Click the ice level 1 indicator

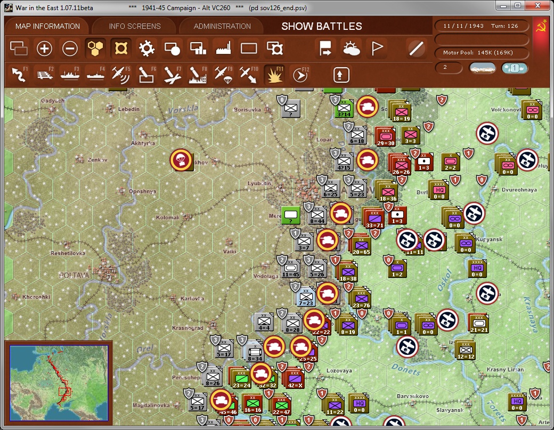515,68
